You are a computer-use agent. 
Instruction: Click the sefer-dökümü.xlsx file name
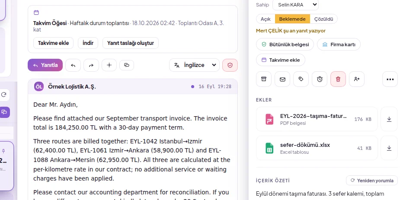pos(305,145)
